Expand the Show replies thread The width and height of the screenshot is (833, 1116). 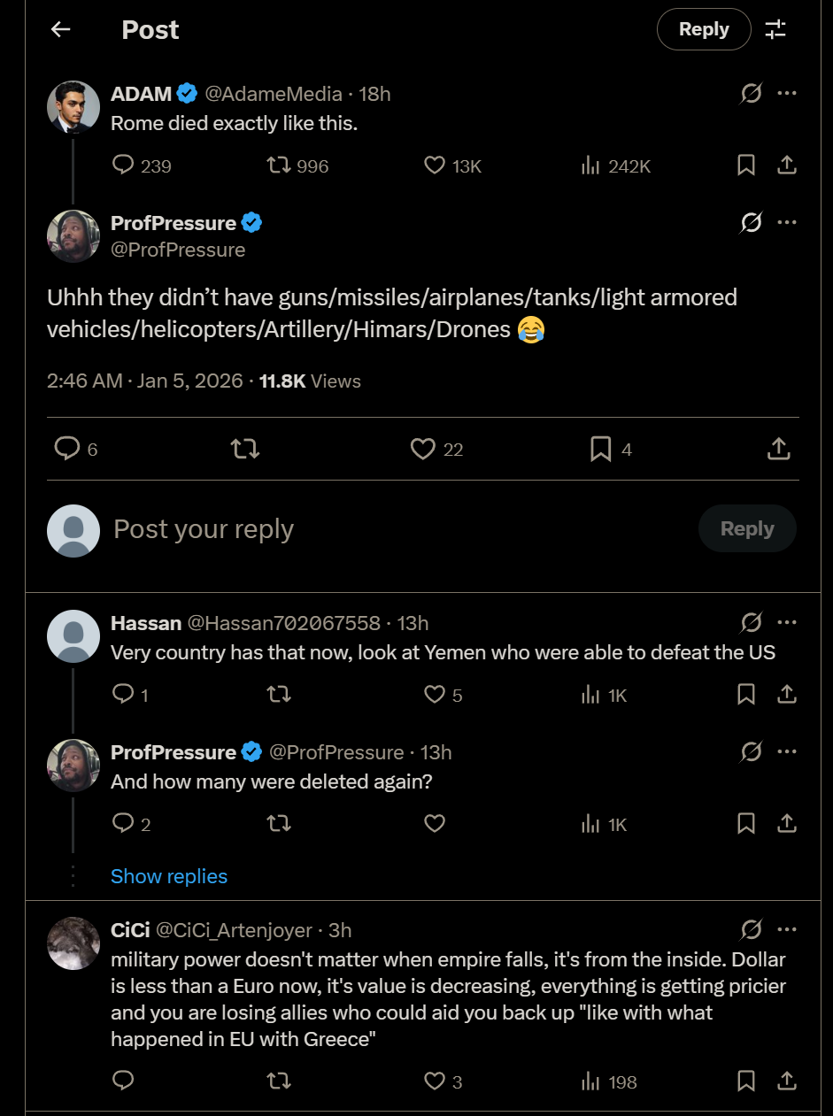(169, 876)
